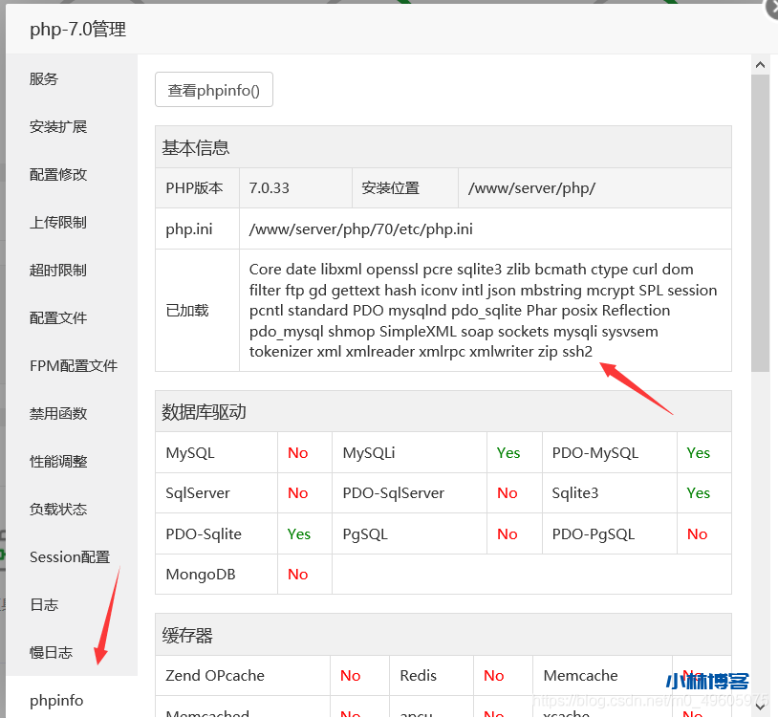Open 配置文件 section
The image size is (778, 718).
[x=58, y=318]
